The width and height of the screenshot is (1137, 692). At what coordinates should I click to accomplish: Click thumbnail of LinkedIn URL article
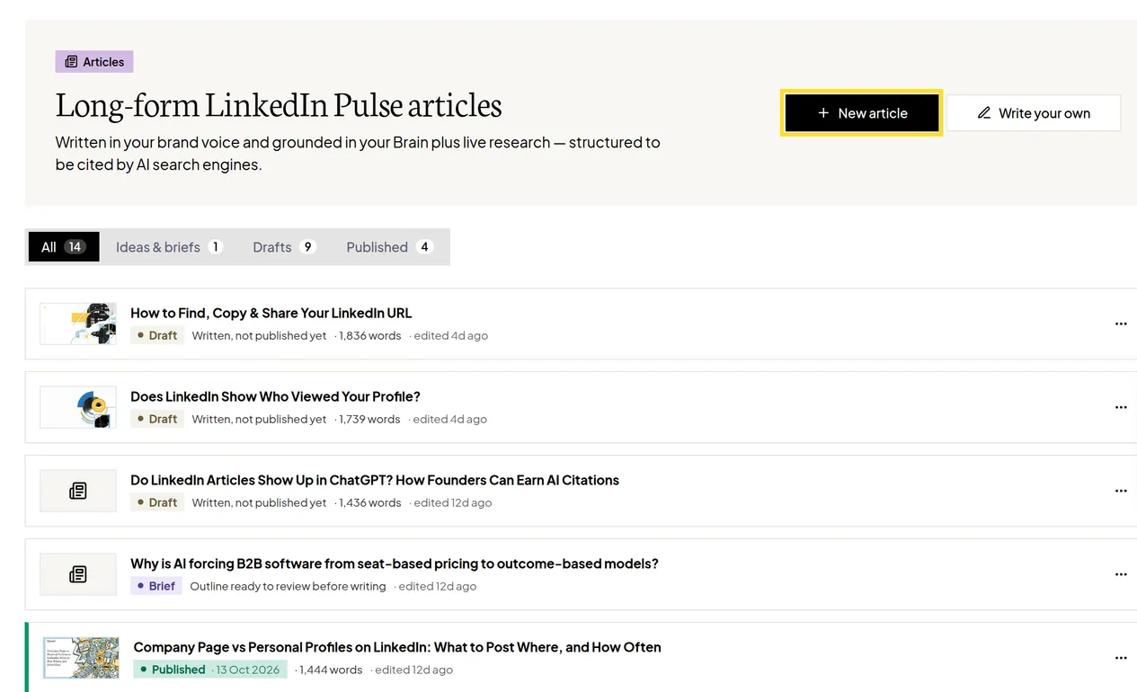point(78,324)
